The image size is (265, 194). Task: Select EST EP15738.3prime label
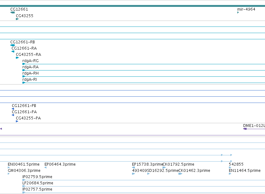147,164
